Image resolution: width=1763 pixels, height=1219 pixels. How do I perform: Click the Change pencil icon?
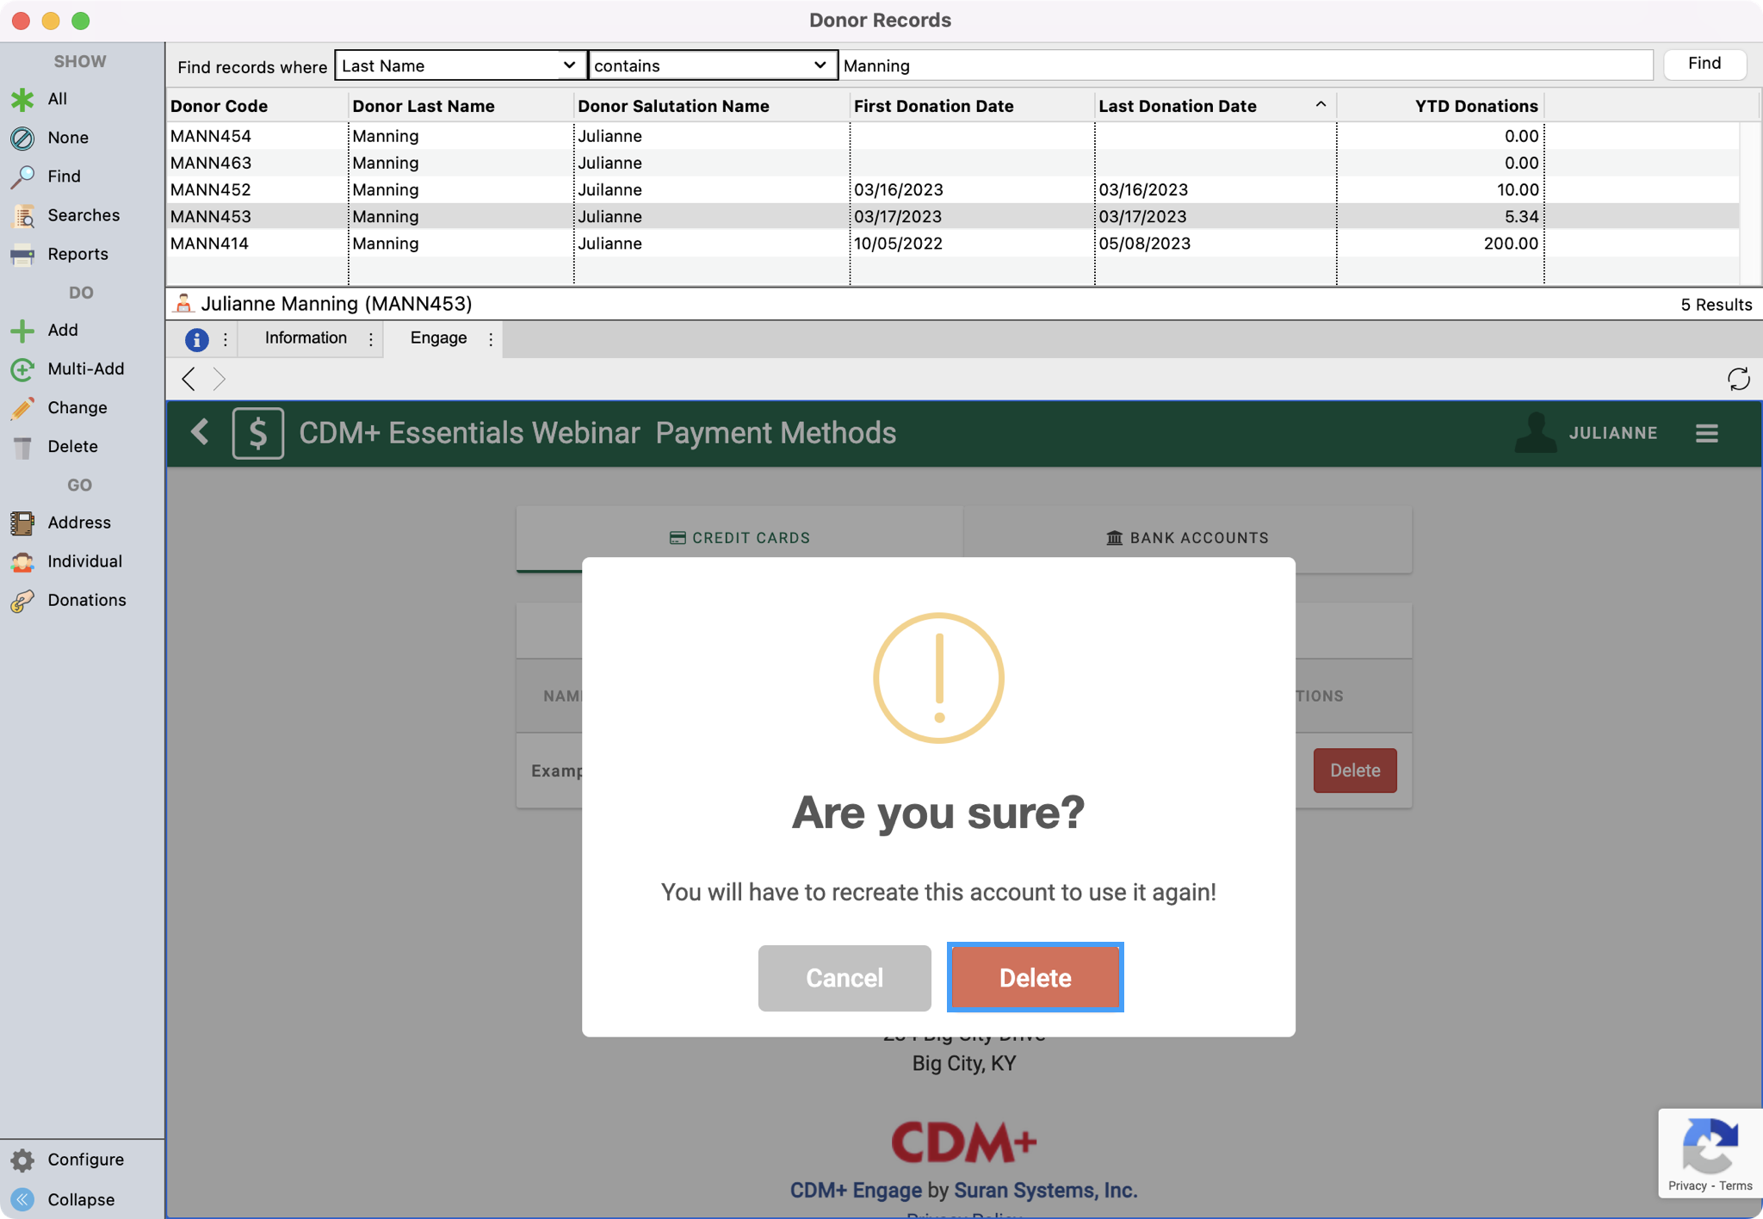[22, 408]
